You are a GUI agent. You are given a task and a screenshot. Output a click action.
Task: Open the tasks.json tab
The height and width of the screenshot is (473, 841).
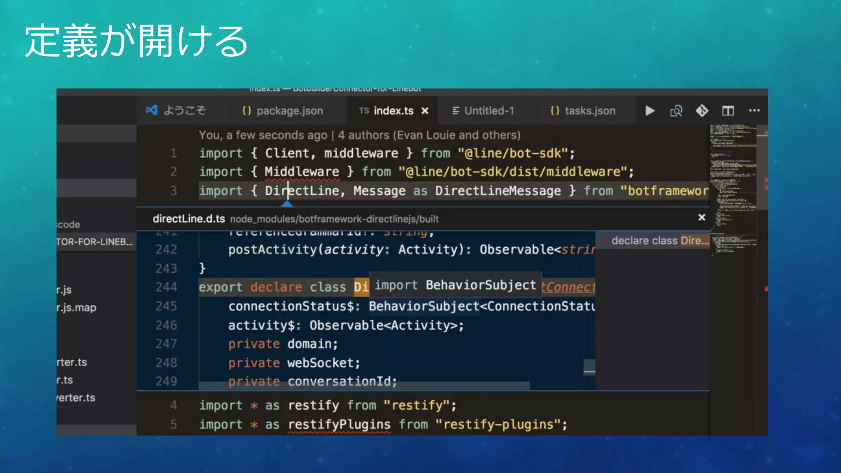590,111
